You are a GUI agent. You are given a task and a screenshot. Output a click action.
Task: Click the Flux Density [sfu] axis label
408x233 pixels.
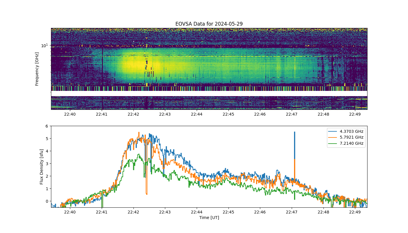coord(42,167)
